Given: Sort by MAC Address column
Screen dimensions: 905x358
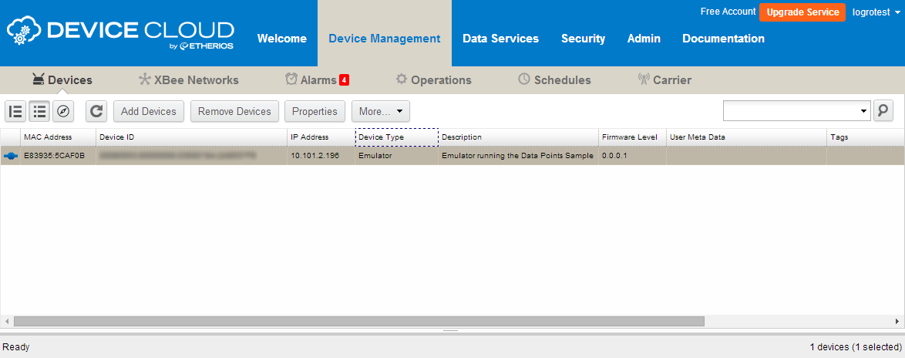Looking at the screenshot, I should click(59, 137).
